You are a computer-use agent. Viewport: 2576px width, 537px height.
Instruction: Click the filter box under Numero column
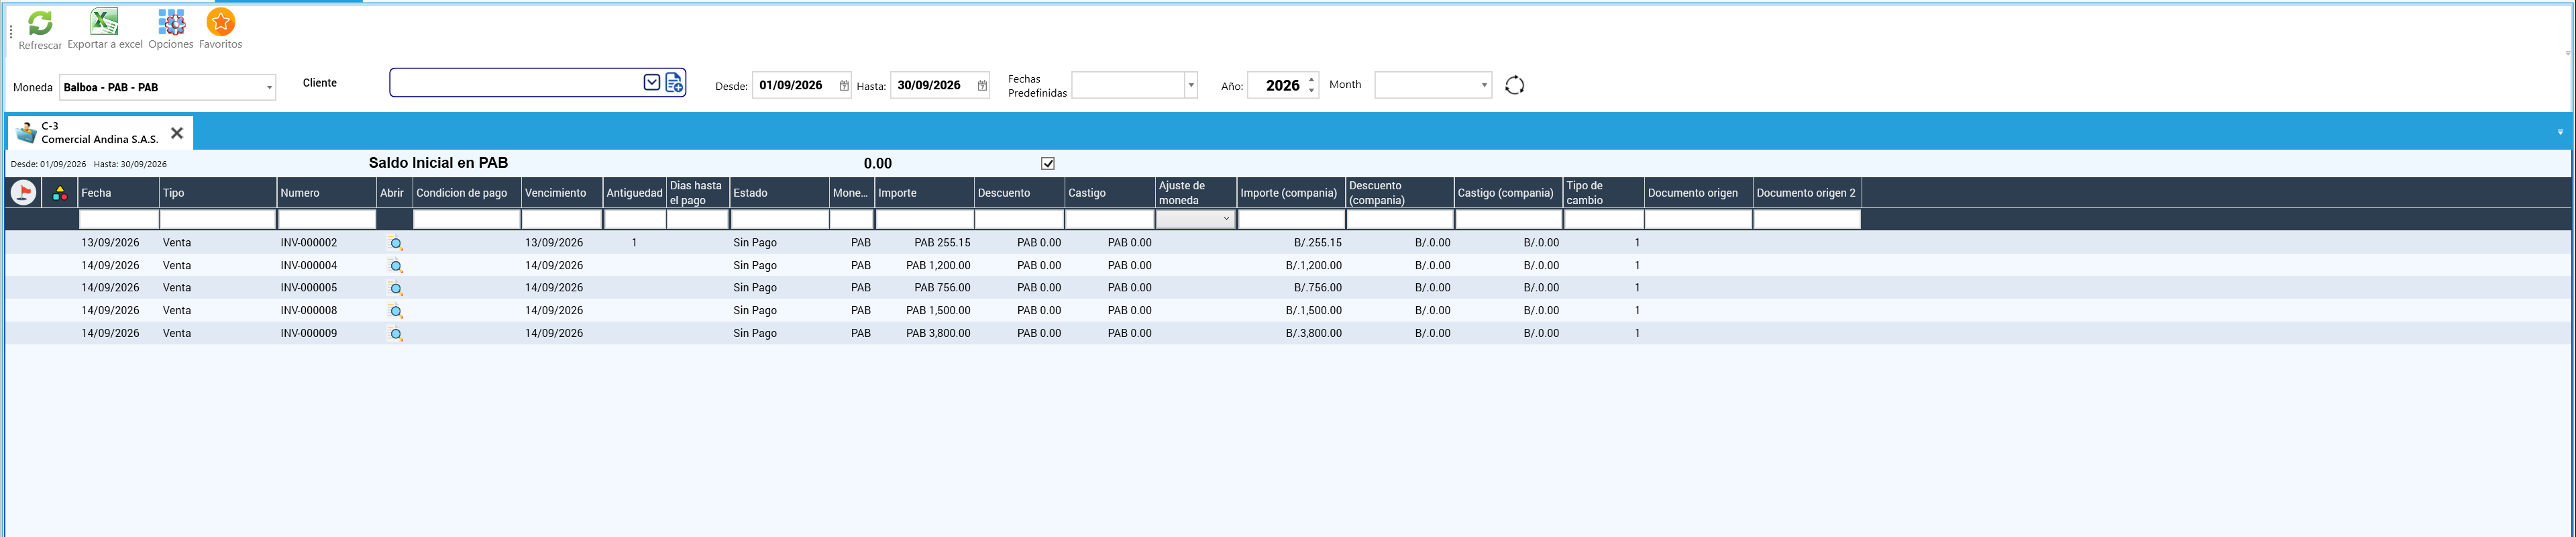tap(327, 219)
